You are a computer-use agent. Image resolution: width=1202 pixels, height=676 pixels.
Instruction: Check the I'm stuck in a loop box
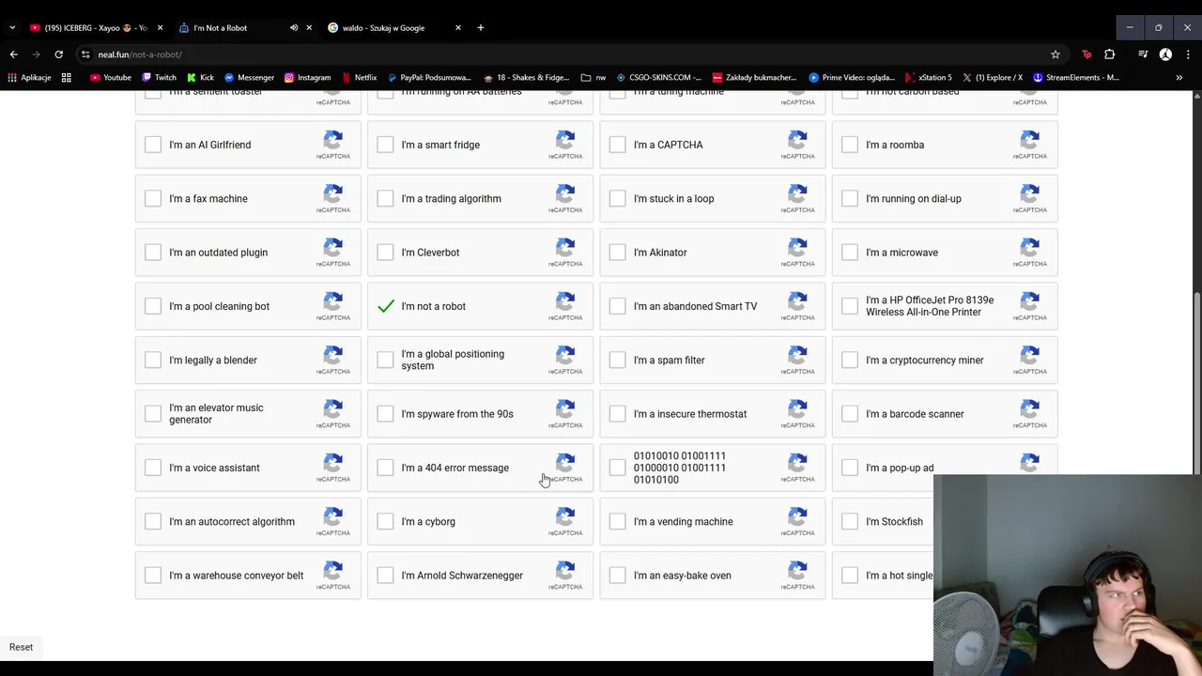[617, 198]
